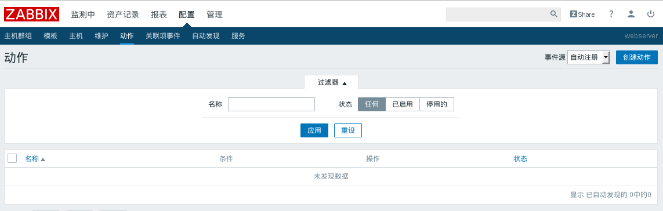The image size is (663, 211).
Task: Go to the 主机 submenu
Action: pyautogui.click(x=75, y=36)
